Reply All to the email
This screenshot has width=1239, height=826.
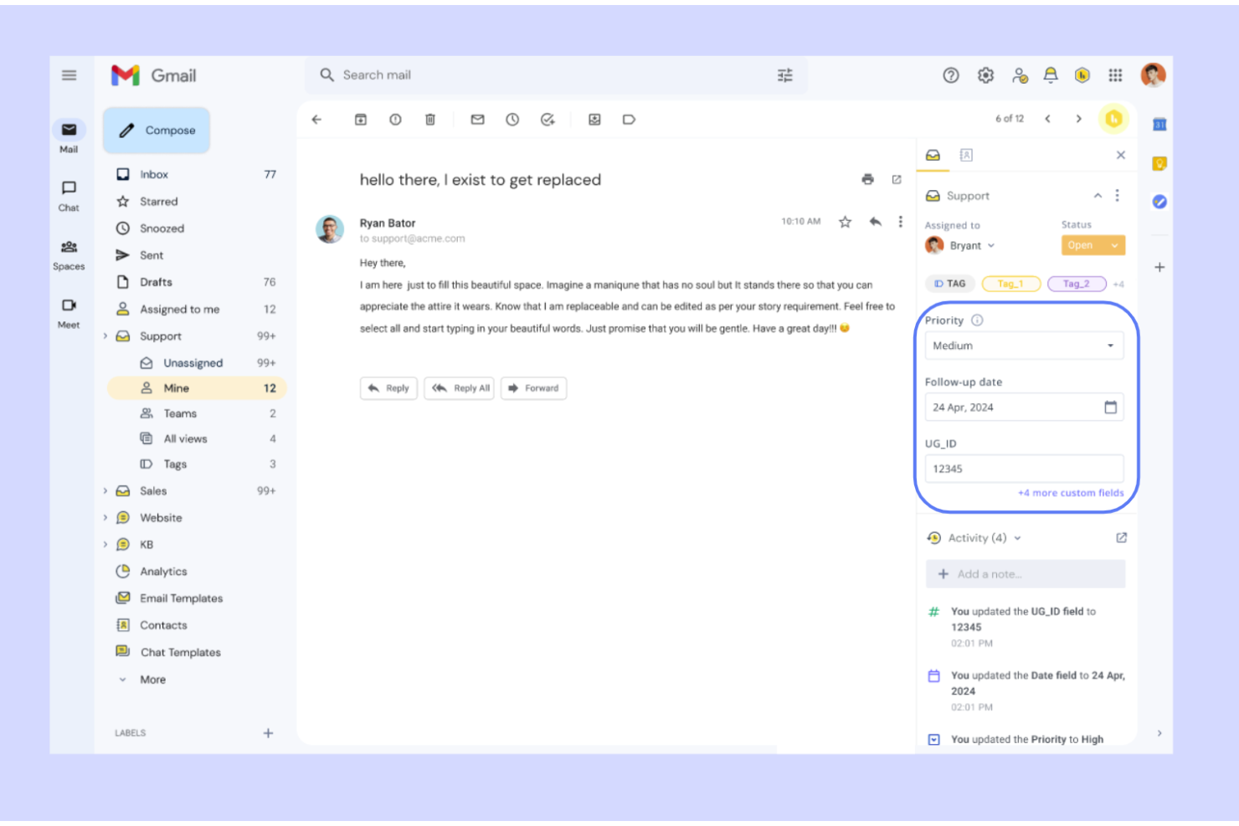[x=459, y=387]
